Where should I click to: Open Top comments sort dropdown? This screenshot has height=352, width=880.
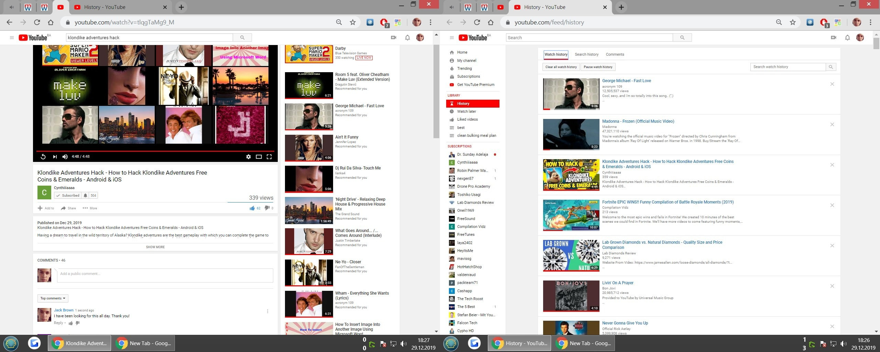(x=53, y=298)
